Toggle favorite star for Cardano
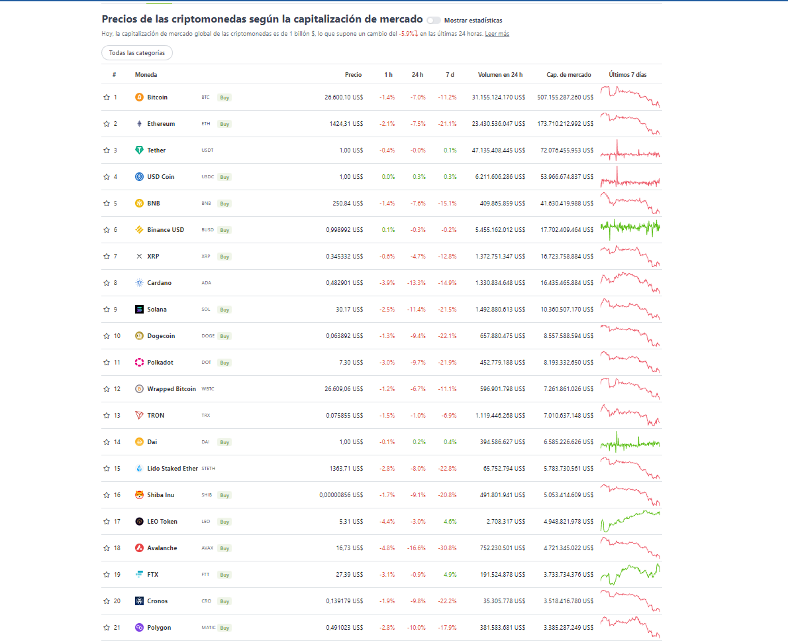Screen dimensions: 788x641 pyautogui.click(x=107, y=283)
